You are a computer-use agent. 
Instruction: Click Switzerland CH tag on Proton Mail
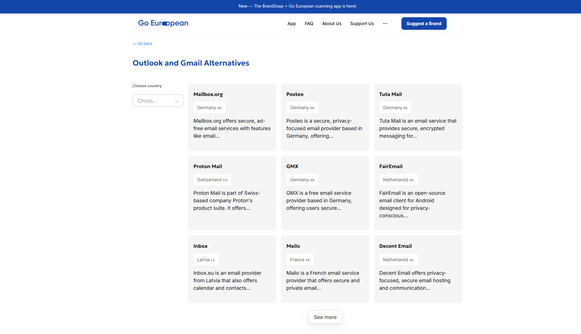(212, 180)
